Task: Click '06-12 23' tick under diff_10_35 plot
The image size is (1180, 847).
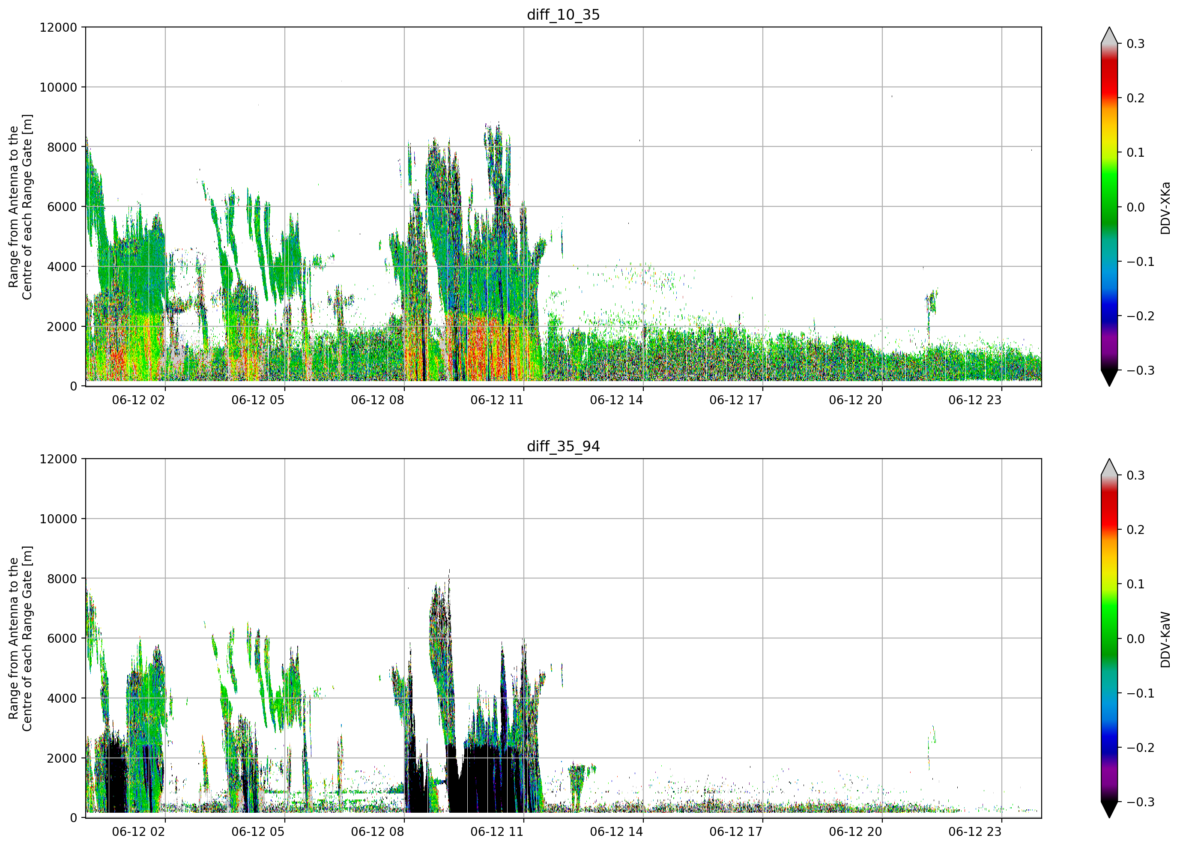Action: pyautogui.click(x=975, y=400)
